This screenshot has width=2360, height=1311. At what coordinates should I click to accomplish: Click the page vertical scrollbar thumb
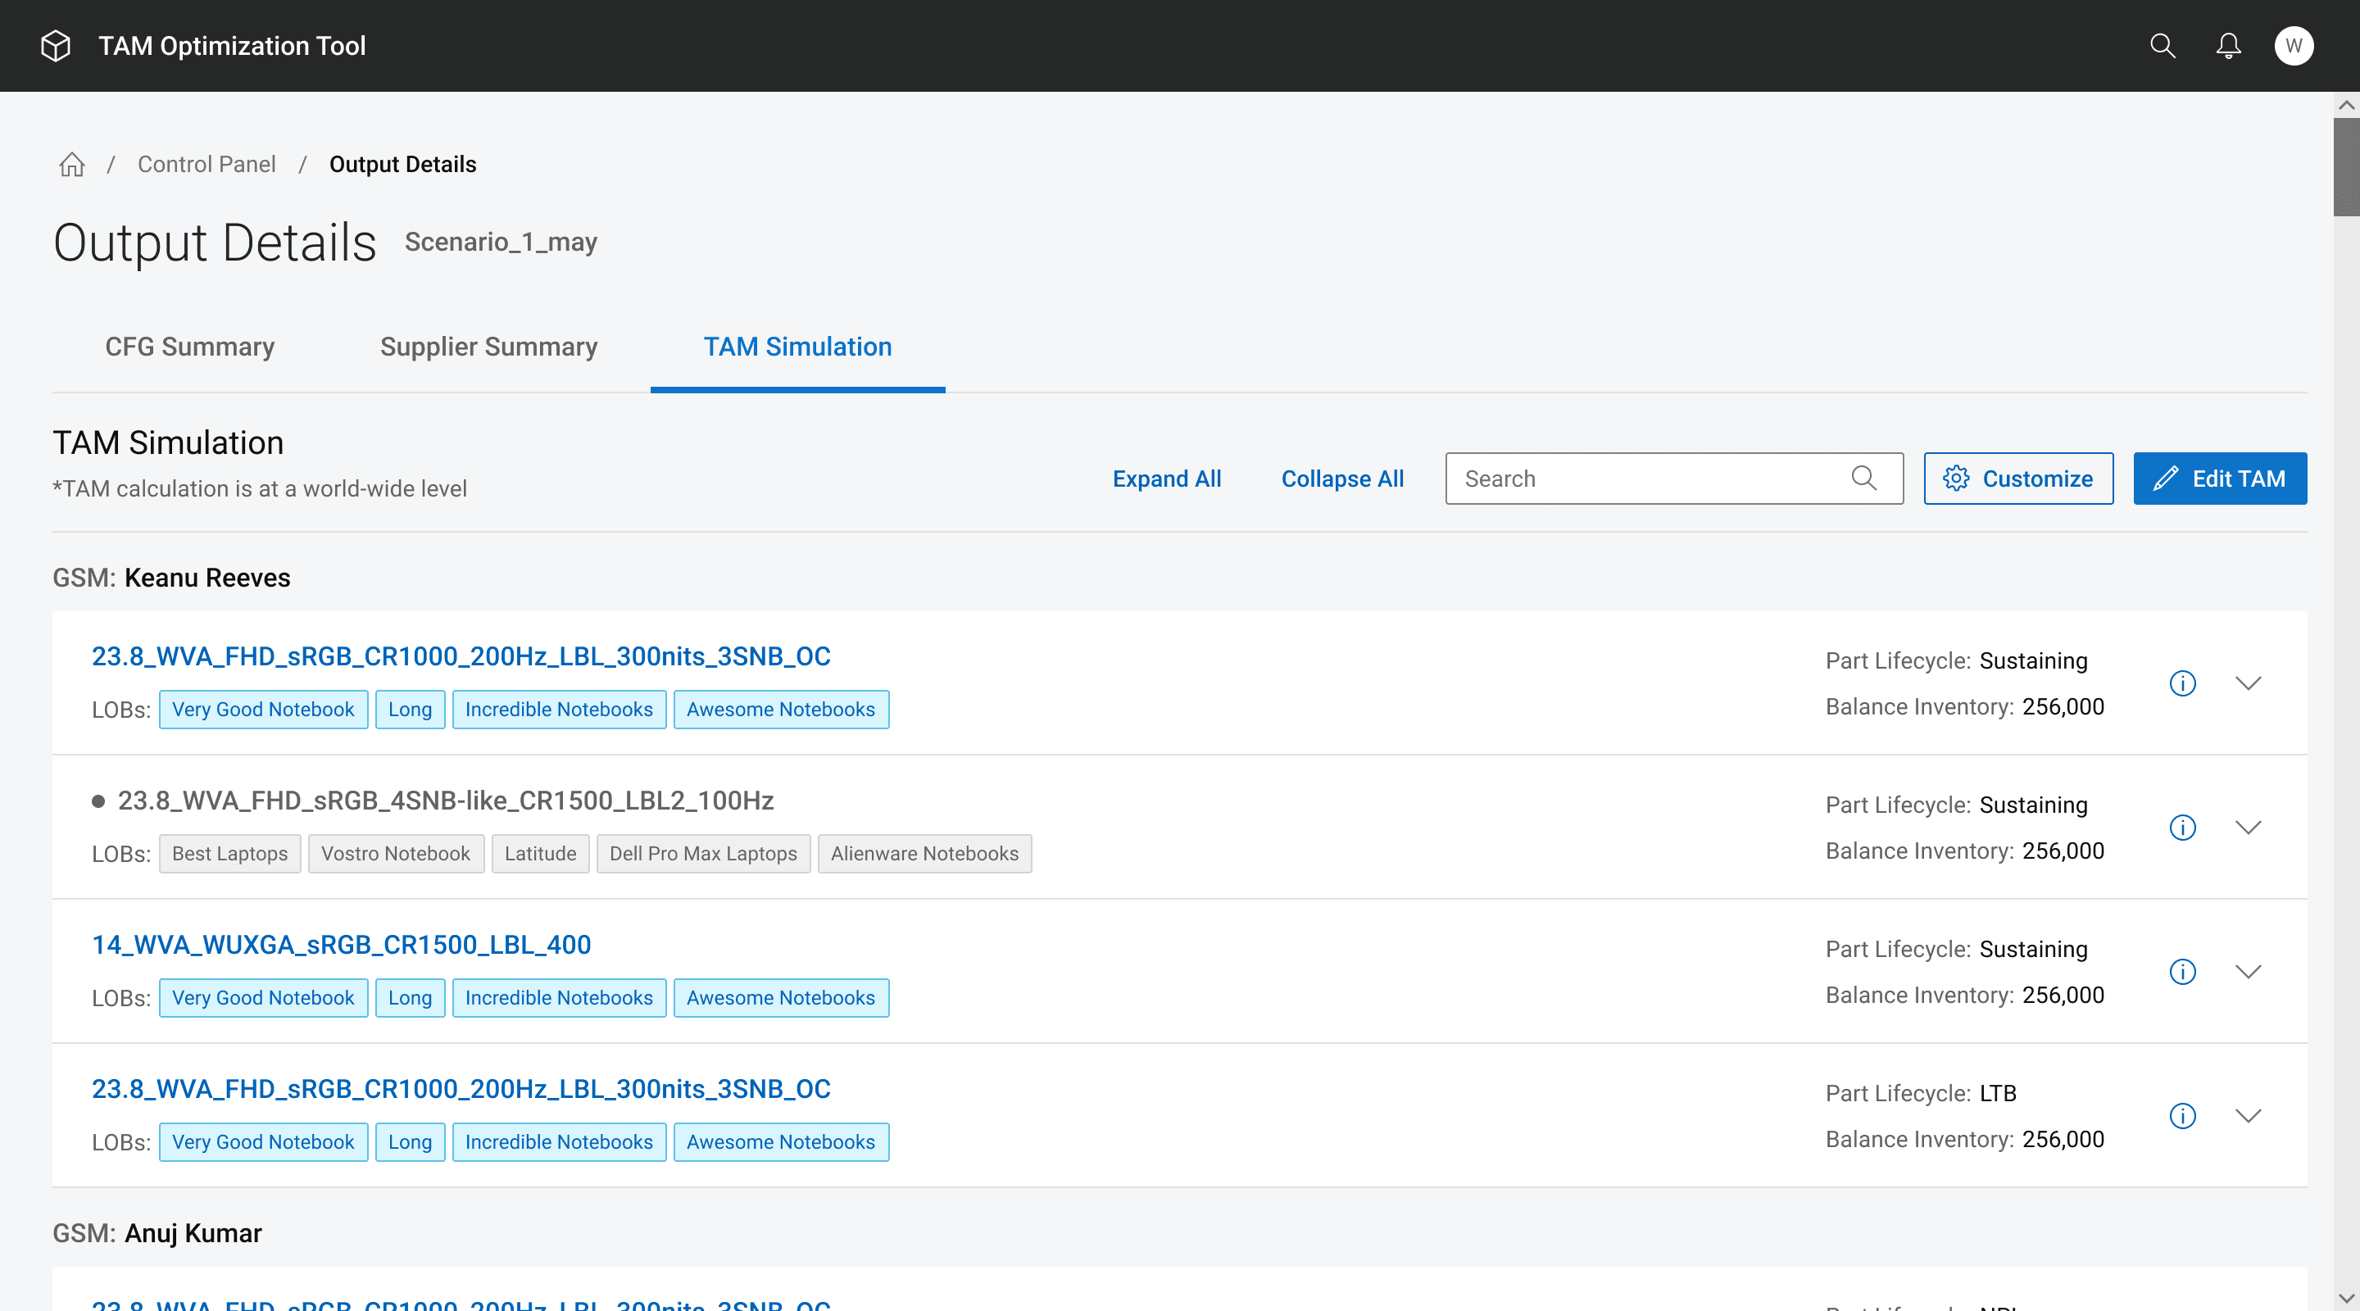(x=2345, y=166)
